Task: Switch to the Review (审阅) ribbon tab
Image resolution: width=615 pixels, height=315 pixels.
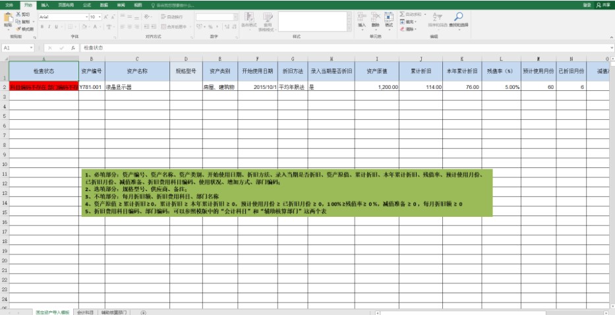Action: pyautogui.click(x=121, y=5)
